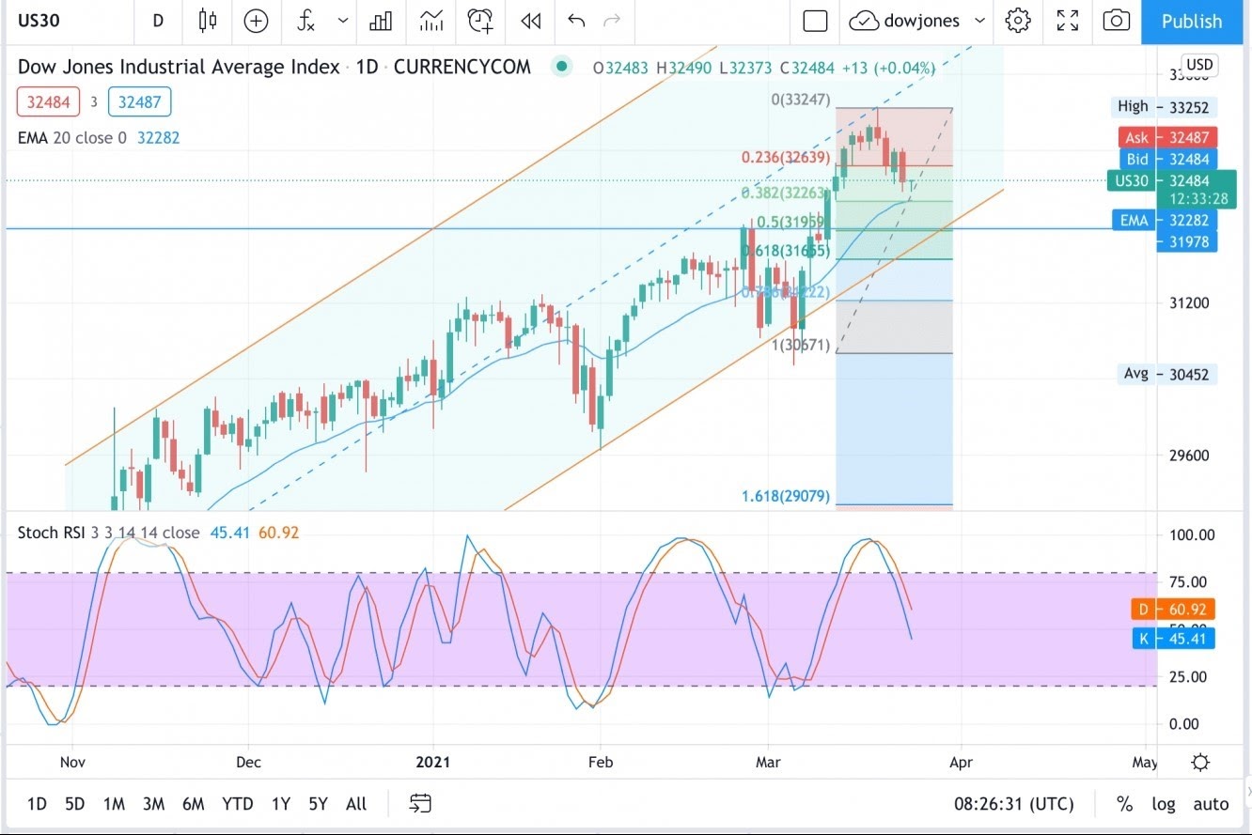The width and height of the screenshot is (1252, 835).
Task: Click the Ask 32487 price label
Action: tap(1168, 137)
